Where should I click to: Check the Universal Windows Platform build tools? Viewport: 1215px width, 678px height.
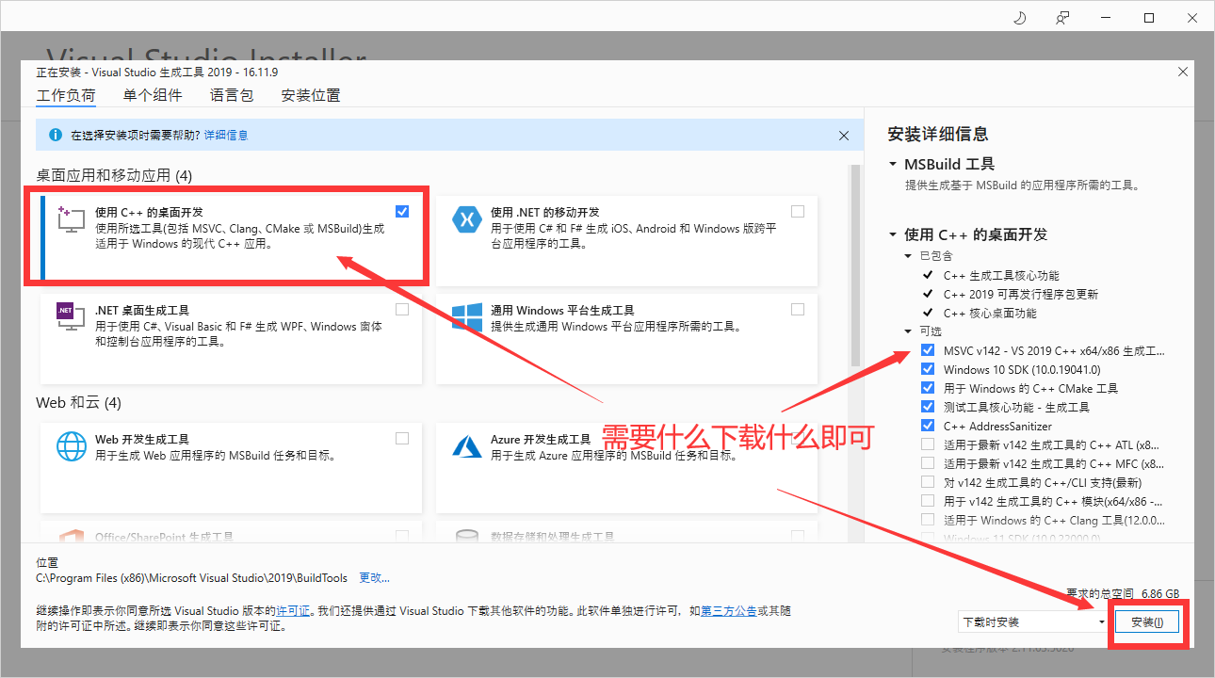click(798, 309)
